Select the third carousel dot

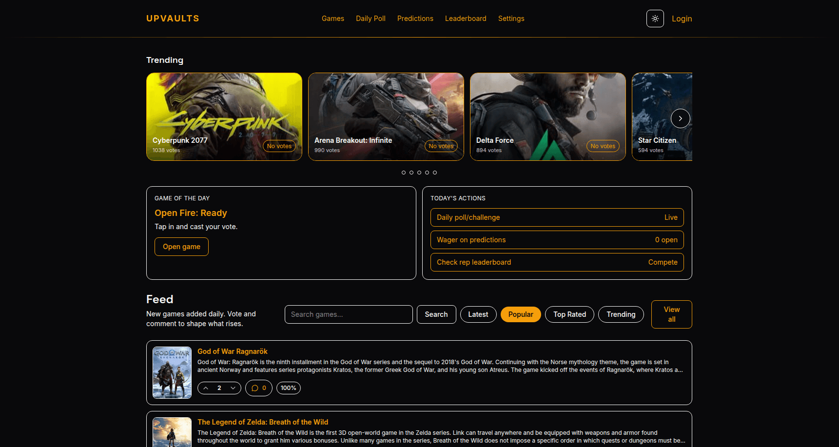point(419,173)
